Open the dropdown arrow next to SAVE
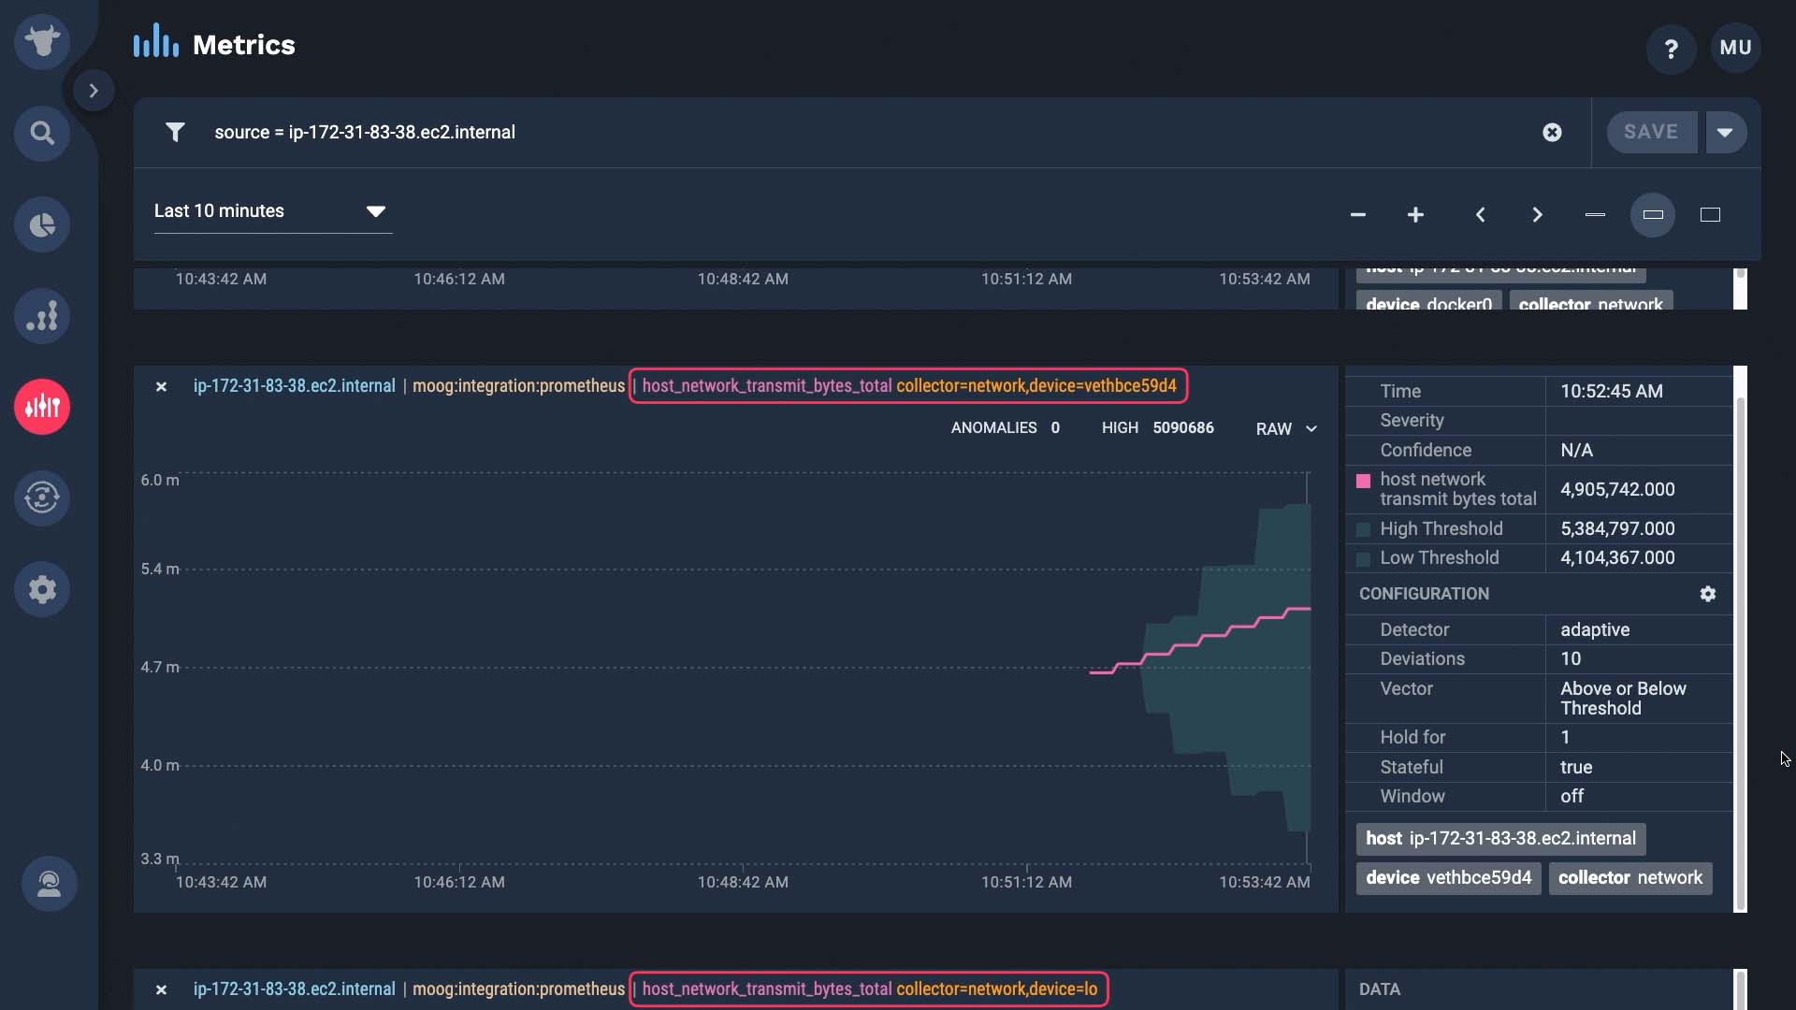 (1725, 132)
